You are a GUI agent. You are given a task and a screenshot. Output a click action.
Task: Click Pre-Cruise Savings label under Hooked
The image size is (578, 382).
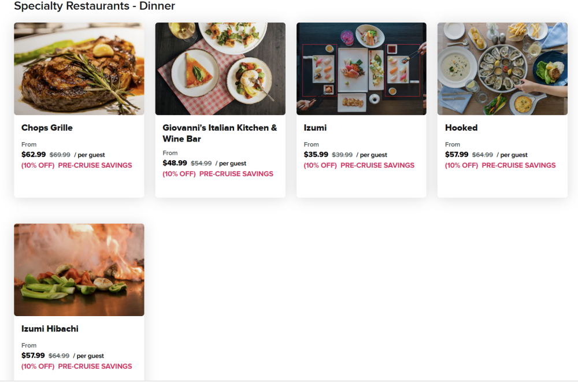coord(518,165)
